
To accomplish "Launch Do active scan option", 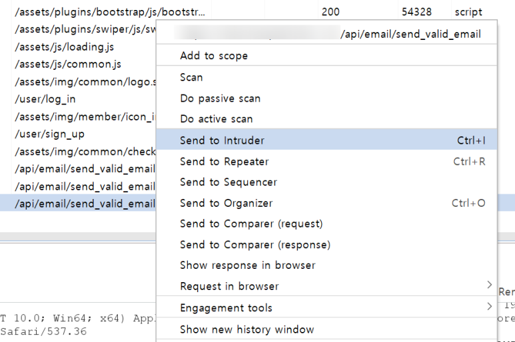I will [x=217, y=119].
